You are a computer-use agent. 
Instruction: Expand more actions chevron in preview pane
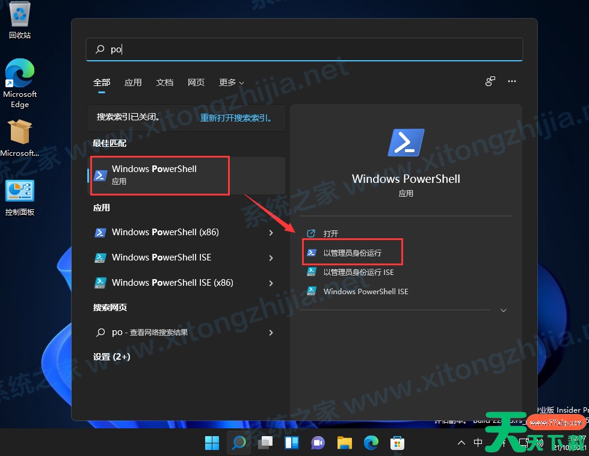coord(504,310)
